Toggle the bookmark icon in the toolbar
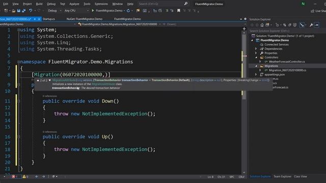The height and width of the screenshot is (183, 326). pyautogui.click(x=179, y=11)
